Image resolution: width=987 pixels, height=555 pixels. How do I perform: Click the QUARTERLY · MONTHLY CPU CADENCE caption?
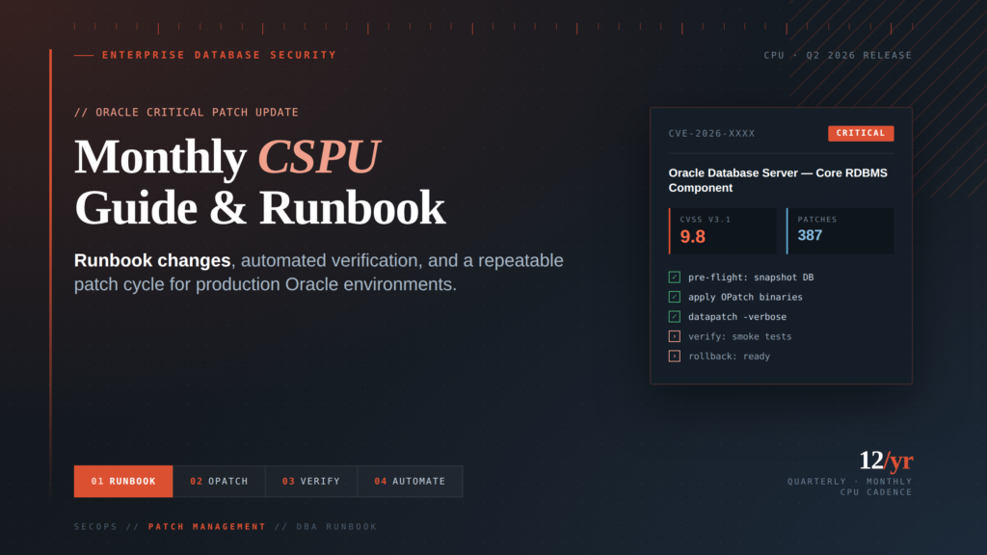(850, 487)
